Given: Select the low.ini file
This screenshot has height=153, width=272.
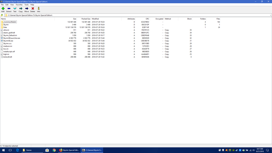Looking at the screenshot, I should click(x=6, y=49).
